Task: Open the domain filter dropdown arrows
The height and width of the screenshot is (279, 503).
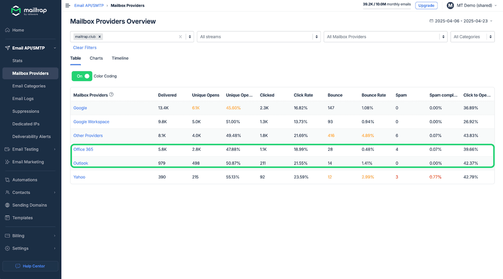Action: 190,37
